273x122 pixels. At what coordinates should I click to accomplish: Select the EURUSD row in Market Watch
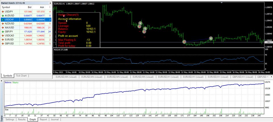10,40
